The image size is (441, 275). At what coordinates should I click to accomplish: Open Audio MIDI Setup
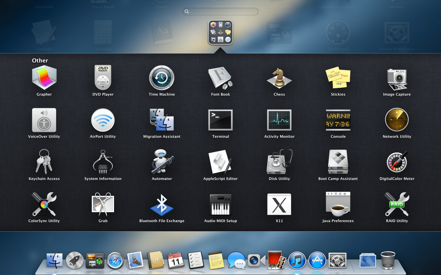(x=220, y=204)
